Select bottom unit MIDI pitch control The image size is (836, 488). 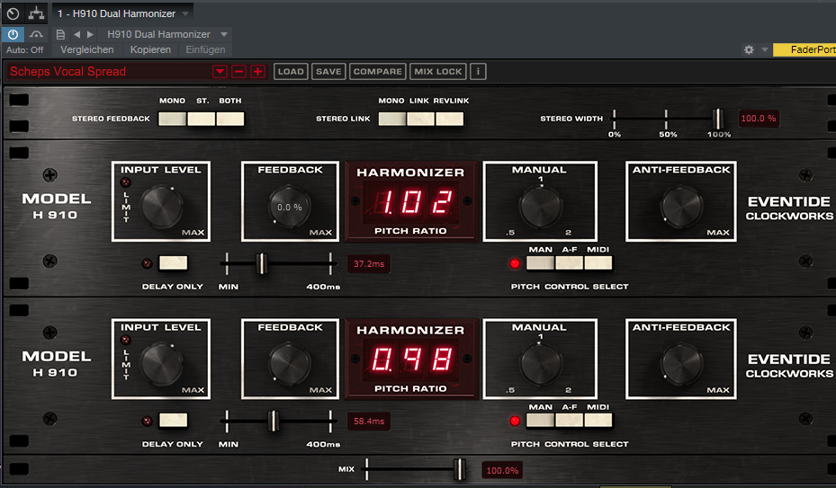click(598, 421)
